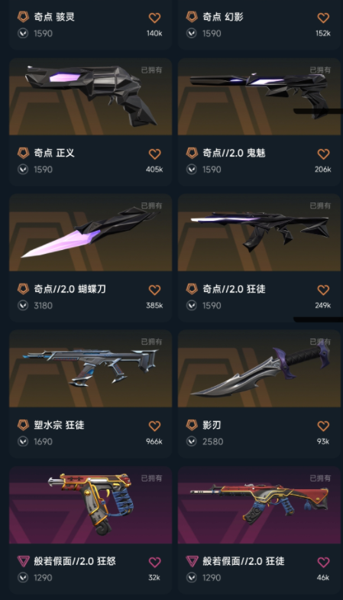This screenshot has height=600, width=343.
Task: Toggle heart on 奇点//2.0 鬼魅
Action: [x=323, y=154]
